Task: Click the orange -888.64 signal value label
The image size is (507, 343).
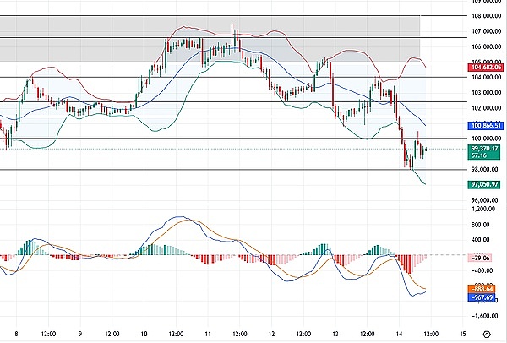Action: pos(485,288)
